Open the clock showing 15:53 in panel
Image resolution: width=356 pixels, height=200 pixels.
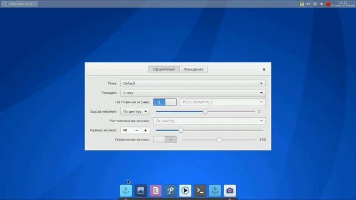click(x=343, y=4)
